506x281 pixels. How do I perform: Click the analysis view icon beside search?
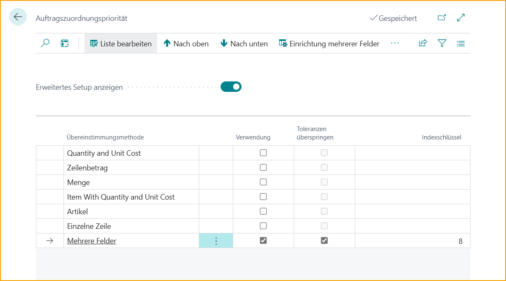(x=65, y=43)
